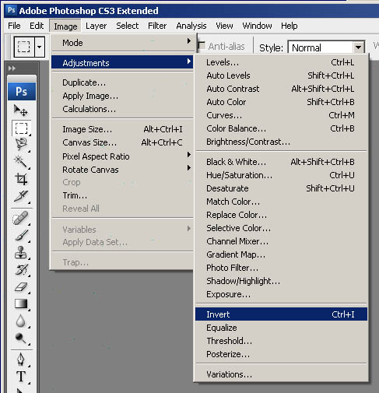The image size is (379, 393).
Task: Select the Spot Healing Brush tool
Action: tap(21, 218)
